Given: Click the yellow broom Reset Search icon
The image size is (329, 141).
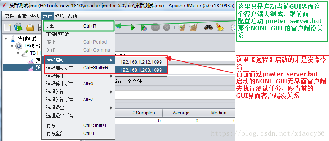Looking at the screenshot, I should pos(220,27).
